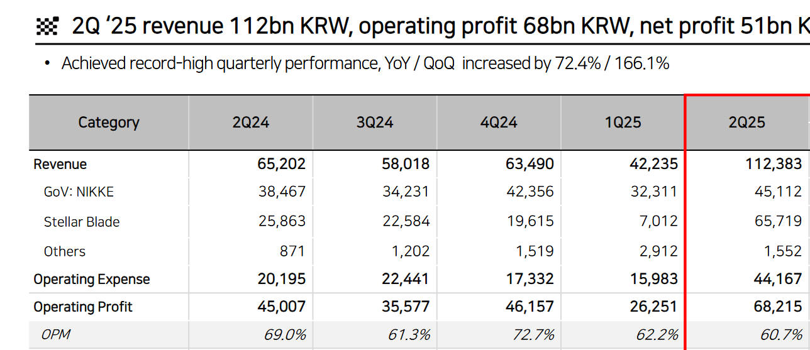Click the Others value 2,912
Image resolution: width=810 pixels, height=350 pixels.
pos(658,251)
